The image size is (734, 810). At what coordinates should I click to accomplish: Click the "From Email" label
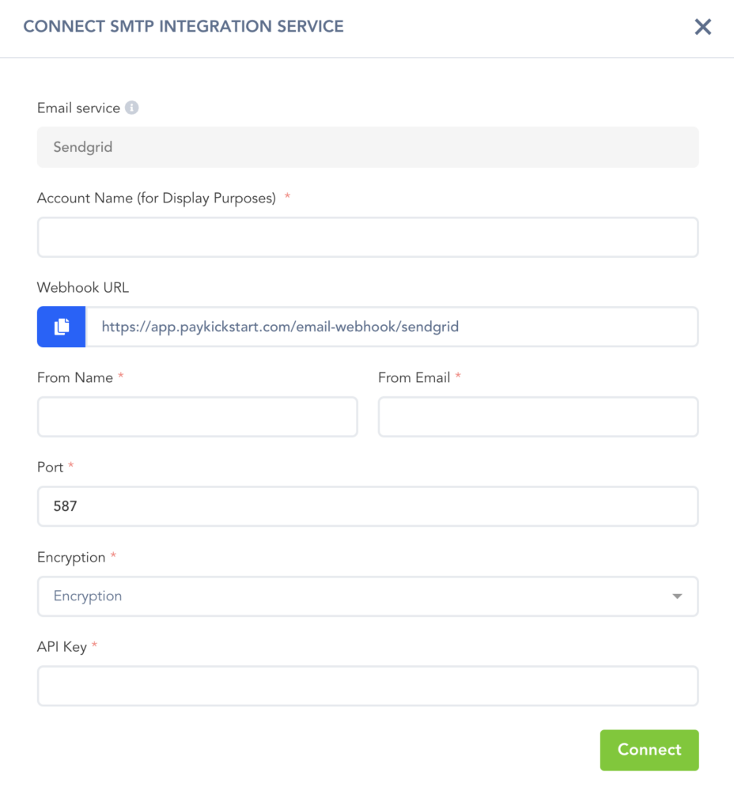point(414,377)
